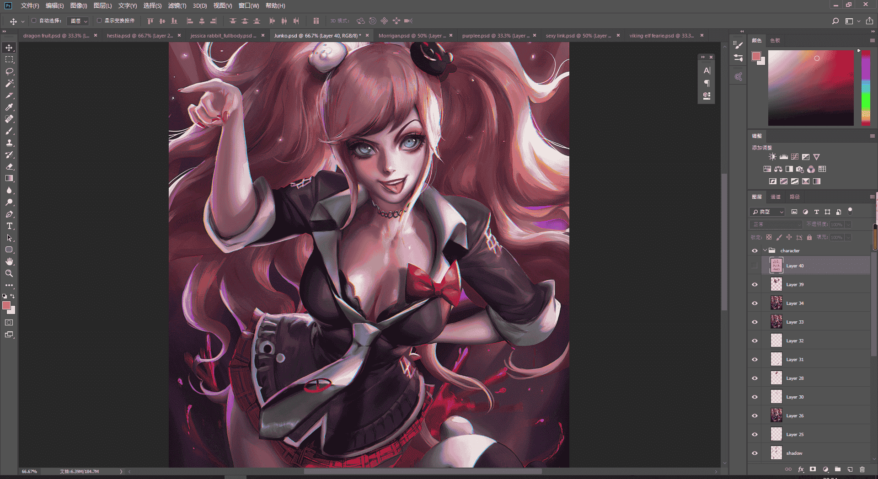Add a layer mask from Layers panel footer
Image resolution: width=878 pixels, height=479 pixels.
pos(813,469)
